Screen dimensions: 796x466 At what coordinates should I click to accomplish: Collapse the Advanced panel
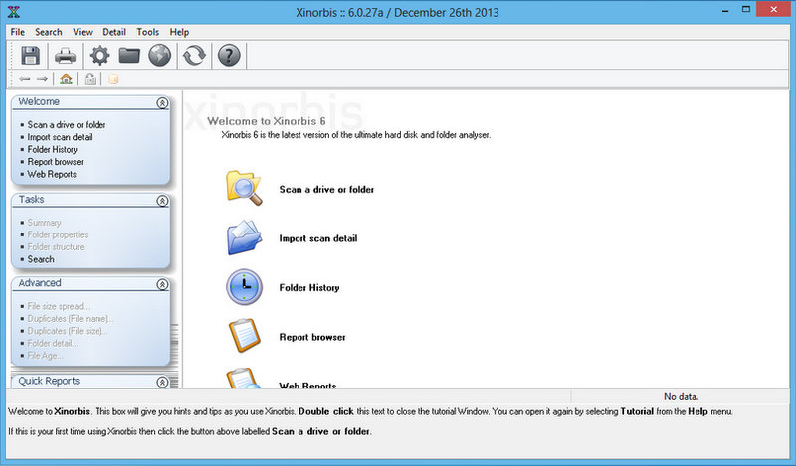(162, 284)
